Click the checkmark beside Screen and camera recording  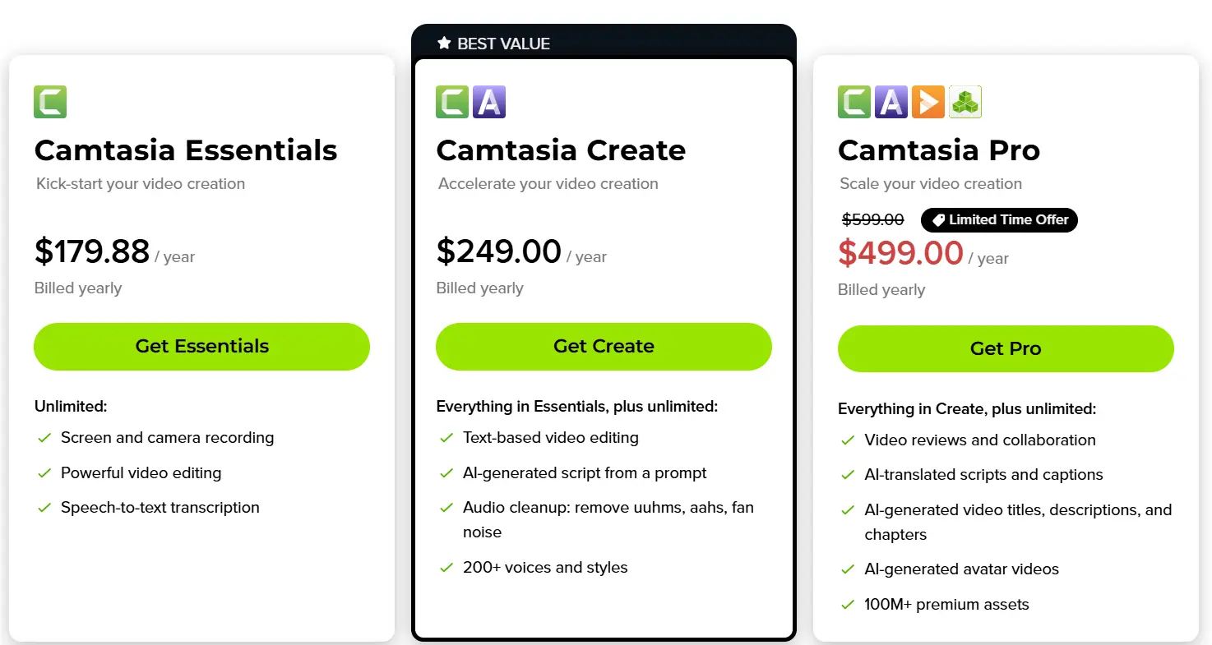(x=45, y=438)
